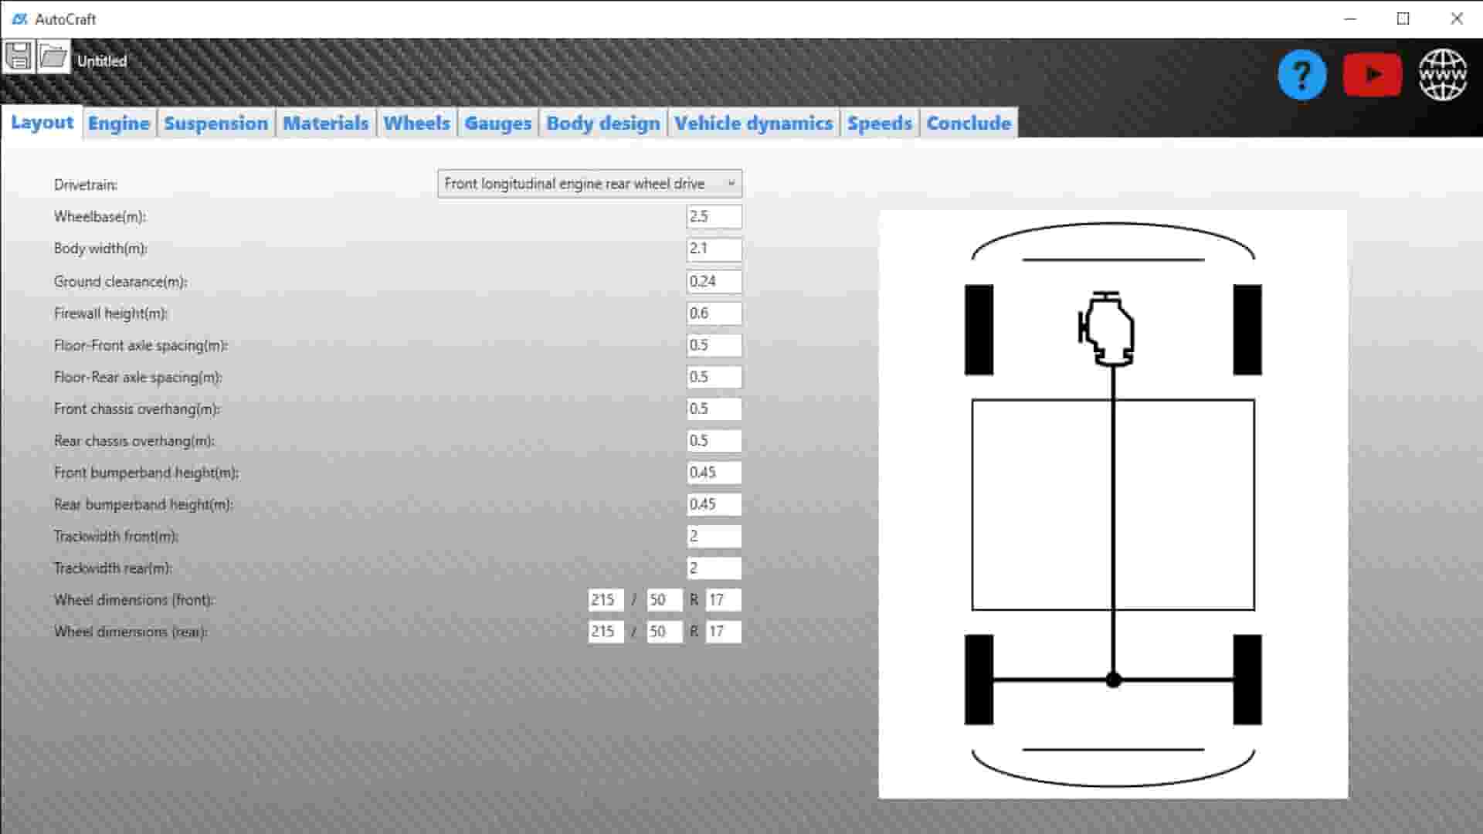Open the Help question mark icon

tap(1301, 74)
